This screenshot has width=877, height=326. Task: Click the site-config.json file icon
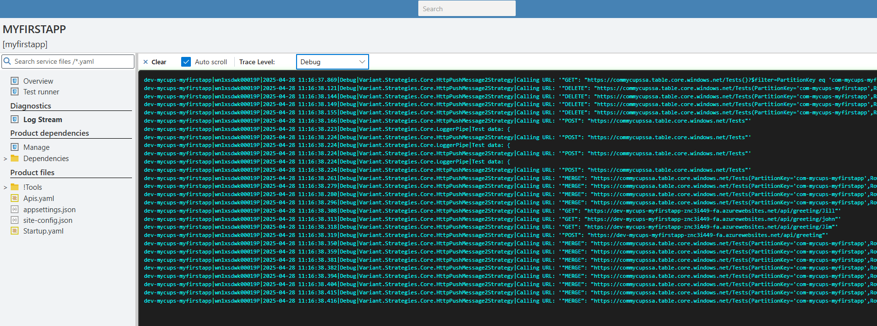tap(15, 220)
